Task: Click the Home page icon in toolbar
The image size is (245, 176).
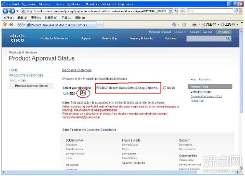Action: click(174, 25)
